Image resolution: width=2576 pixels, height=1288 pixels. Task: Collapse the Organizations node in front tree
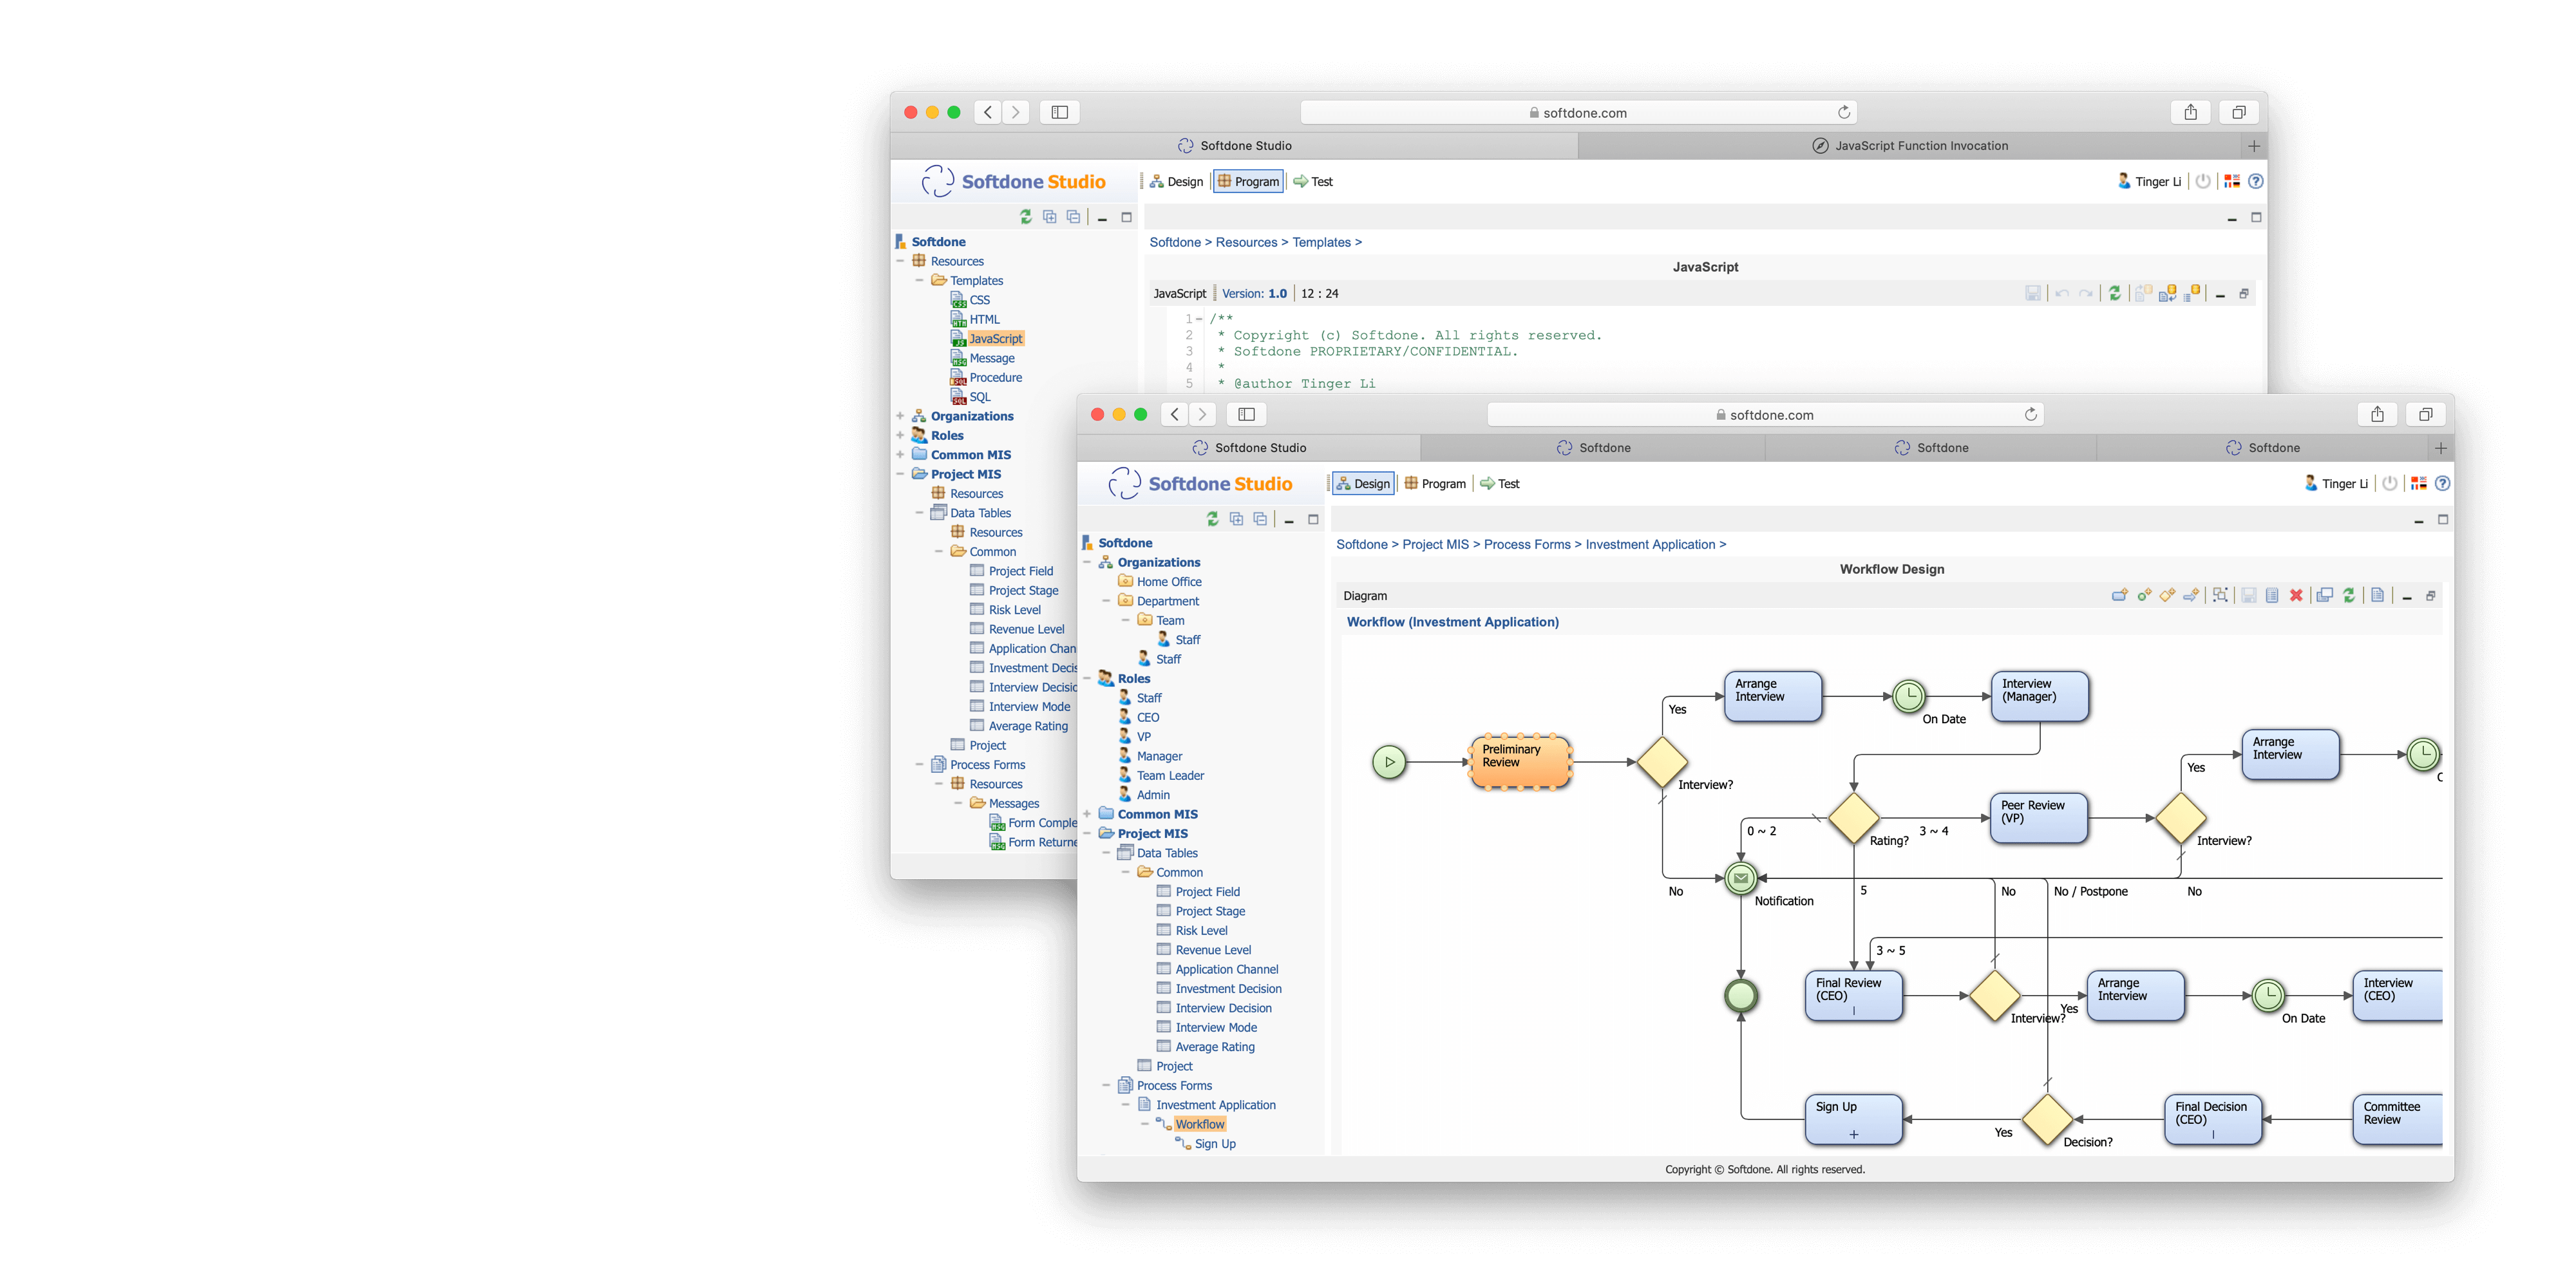1087,563
